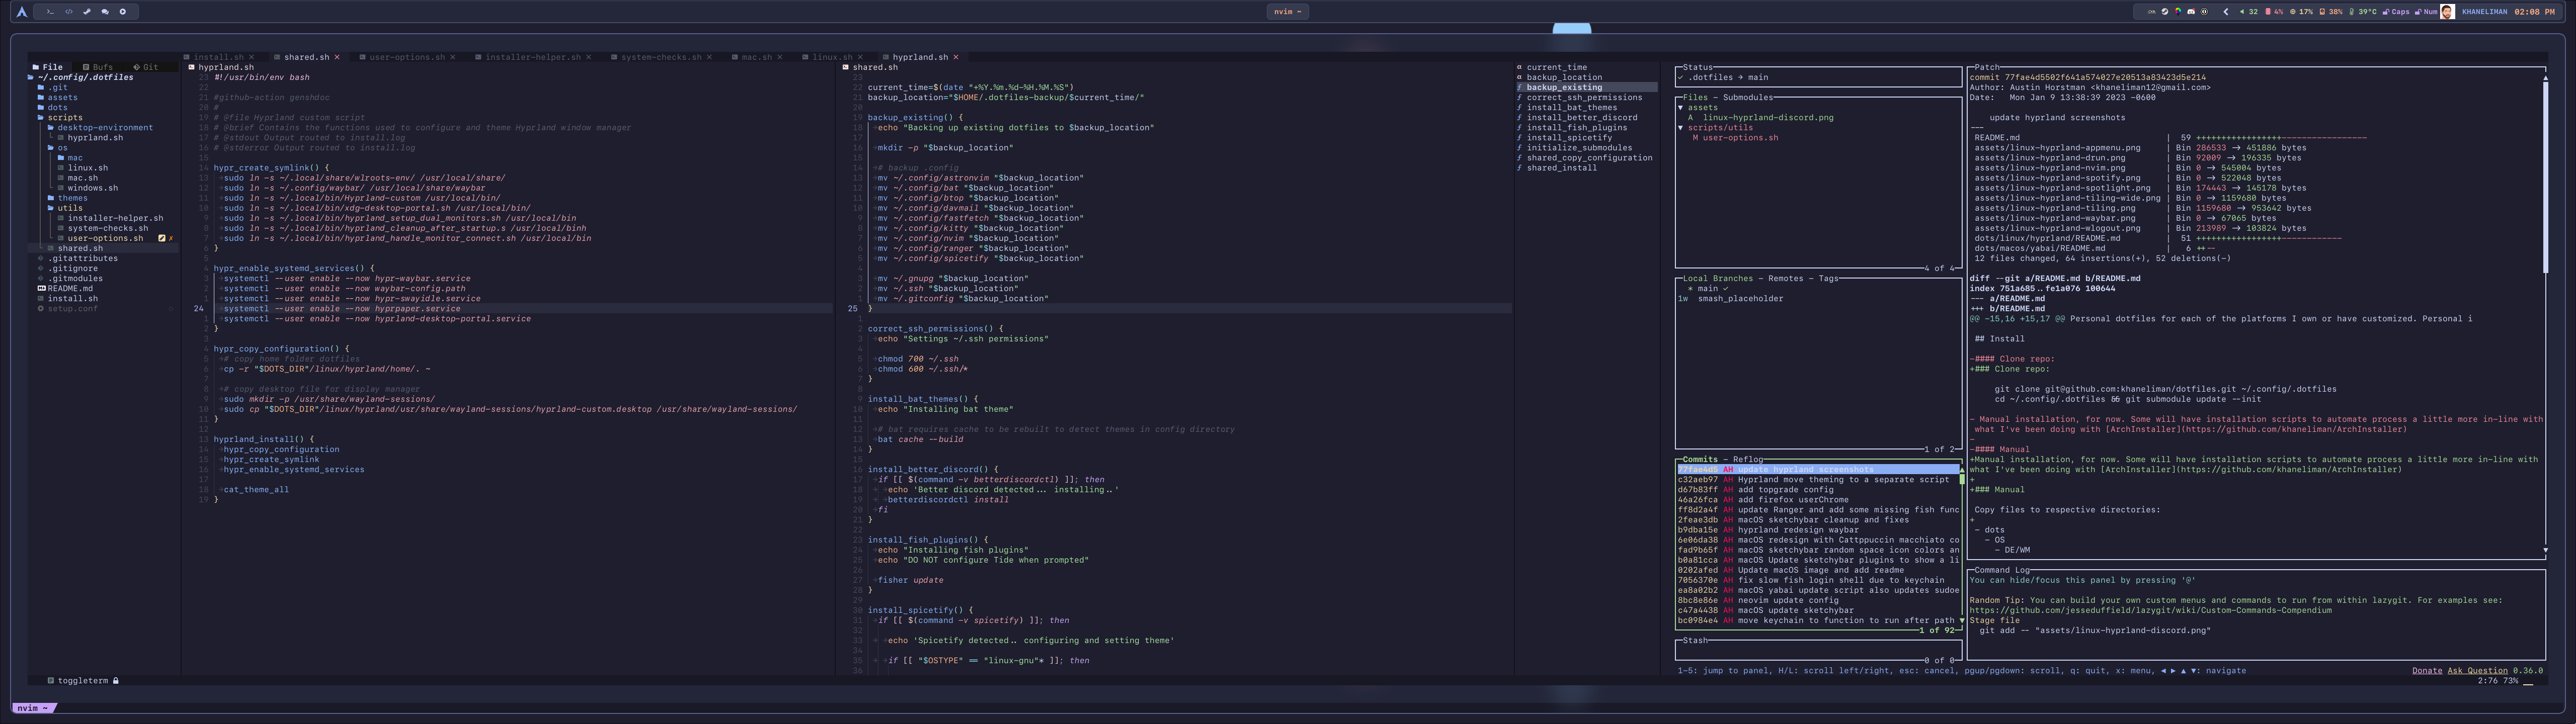Close the shared.sh buffer tab
The width and height of the screenshot is (2576, 724).
(x=337, y=57)
